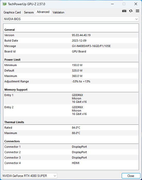Select the Rated thermal limit 84.0°C
Viewport: 142px width, 180px height.
76,128
